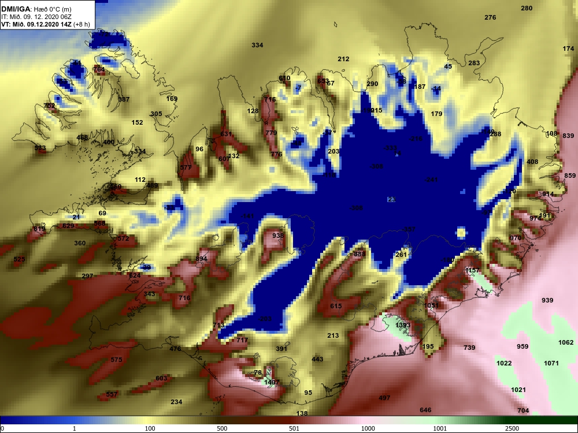The image size is (578, 433).
Task: Click the map value '603'
Action: coord(161,378)
